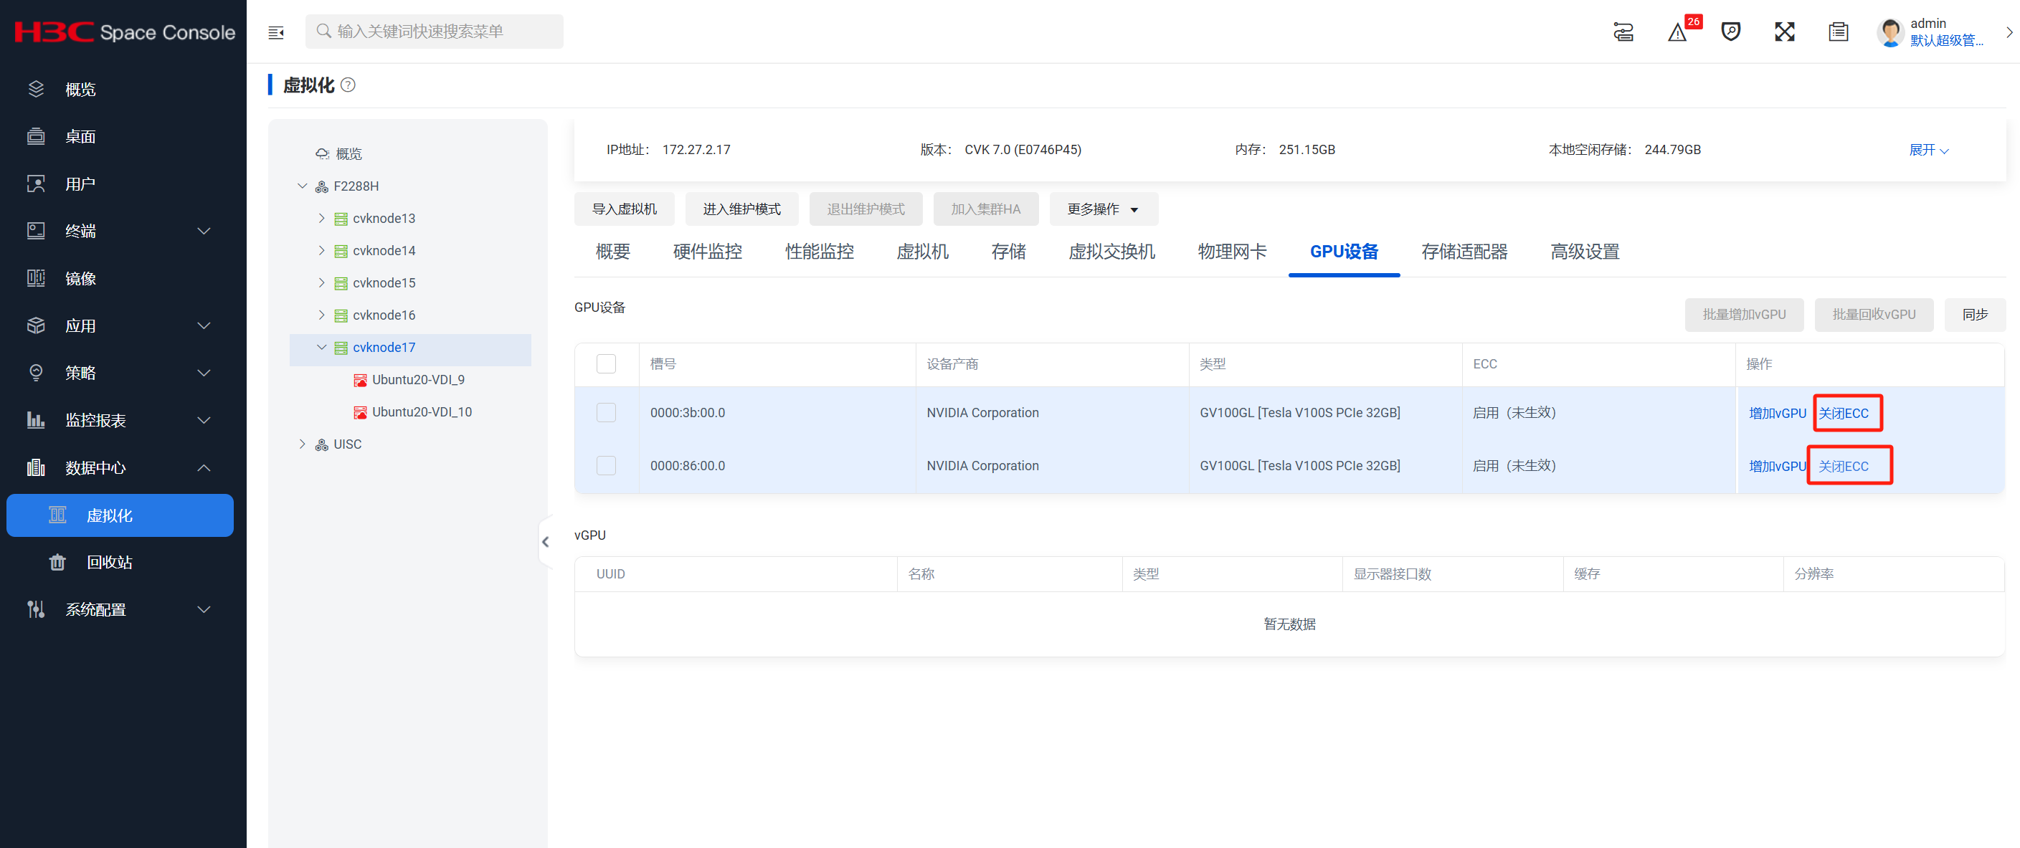Check the GPU 0000:86:00.0 row checkbox
Screen dimensions: 2020x848
pyautogui.click(x=606, y=465)
